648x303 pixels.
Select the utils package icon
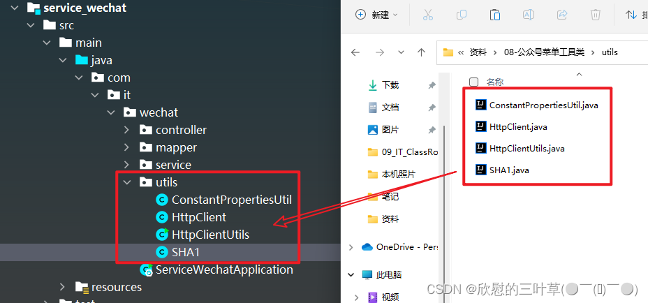(146, 182)
